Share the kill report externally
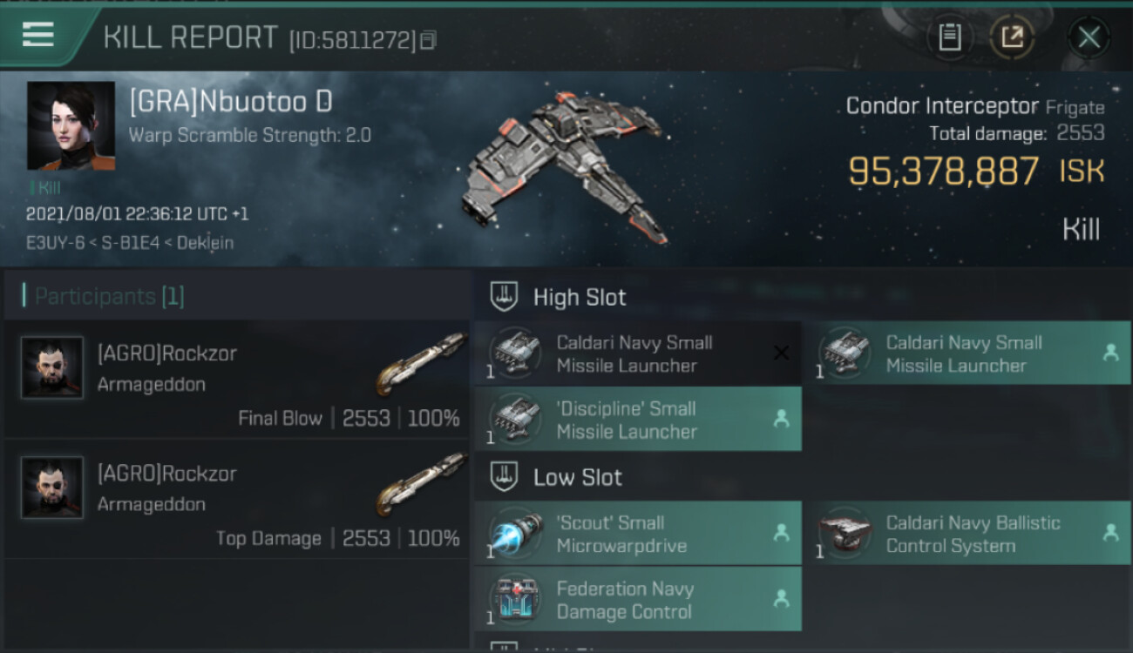 coord(1012,37)
